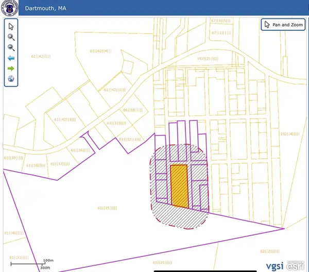Screen dimensions: 309x272
Task: Click the globe full extent icon
Action: pyautogui.click(x=11, y=79)
